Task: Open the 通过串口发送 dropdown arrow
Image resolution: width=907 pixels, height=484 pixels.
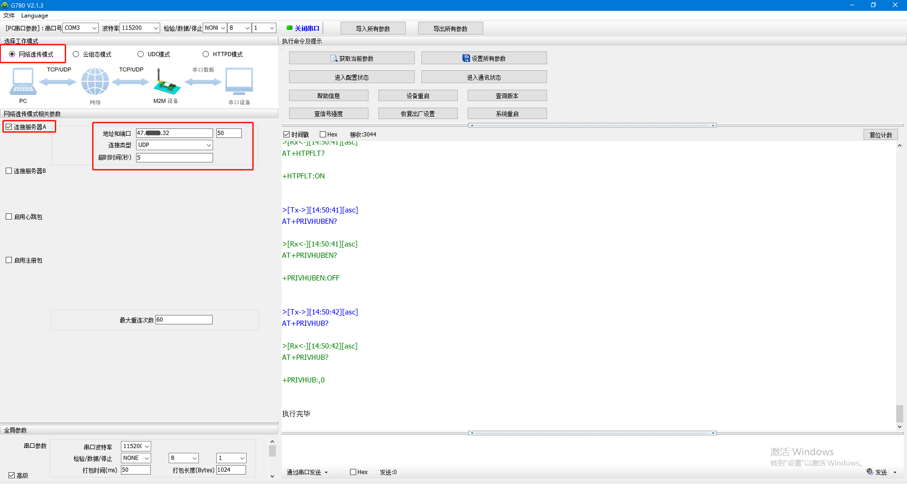Action: [x=326, y=472]
